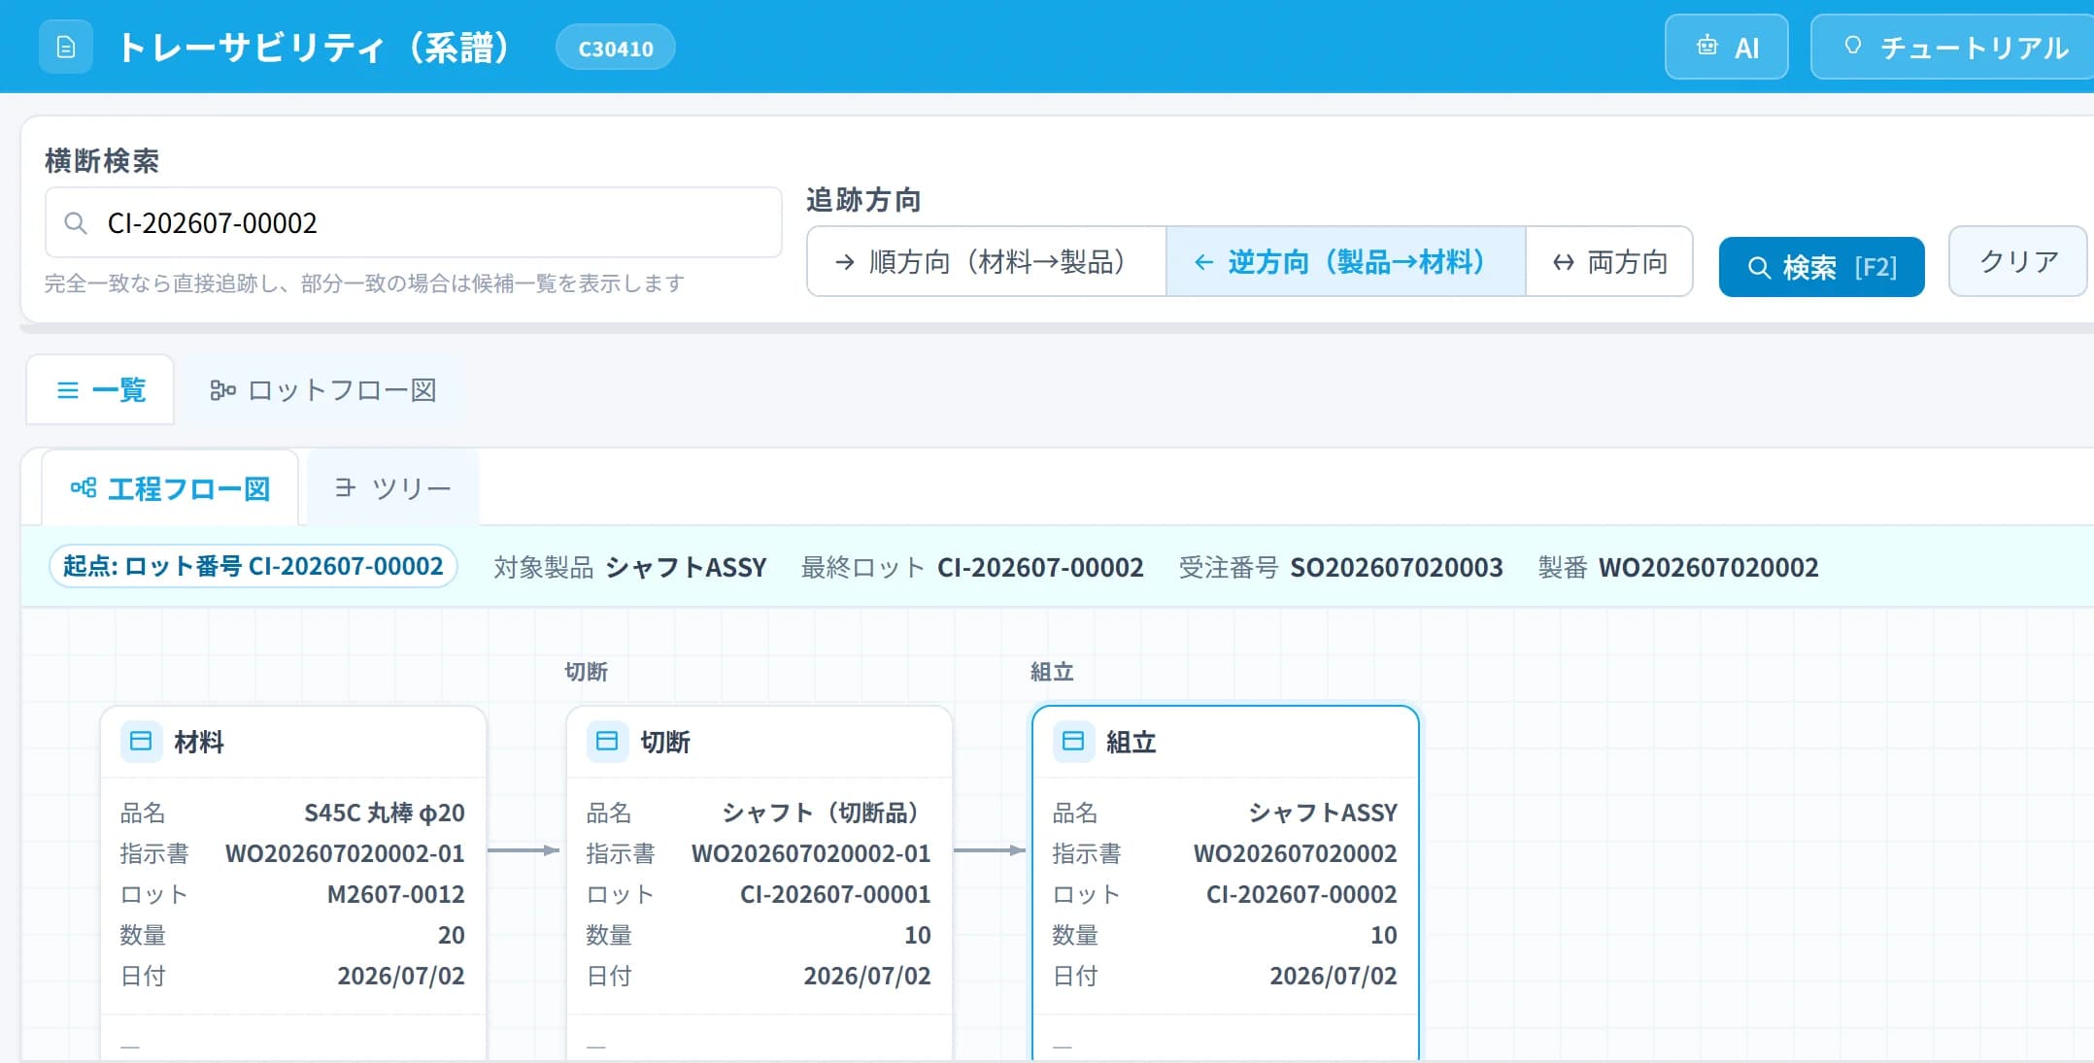
Task: Click the diagram icon on 工程フロー図 tab
Action: tap(84, 487)
